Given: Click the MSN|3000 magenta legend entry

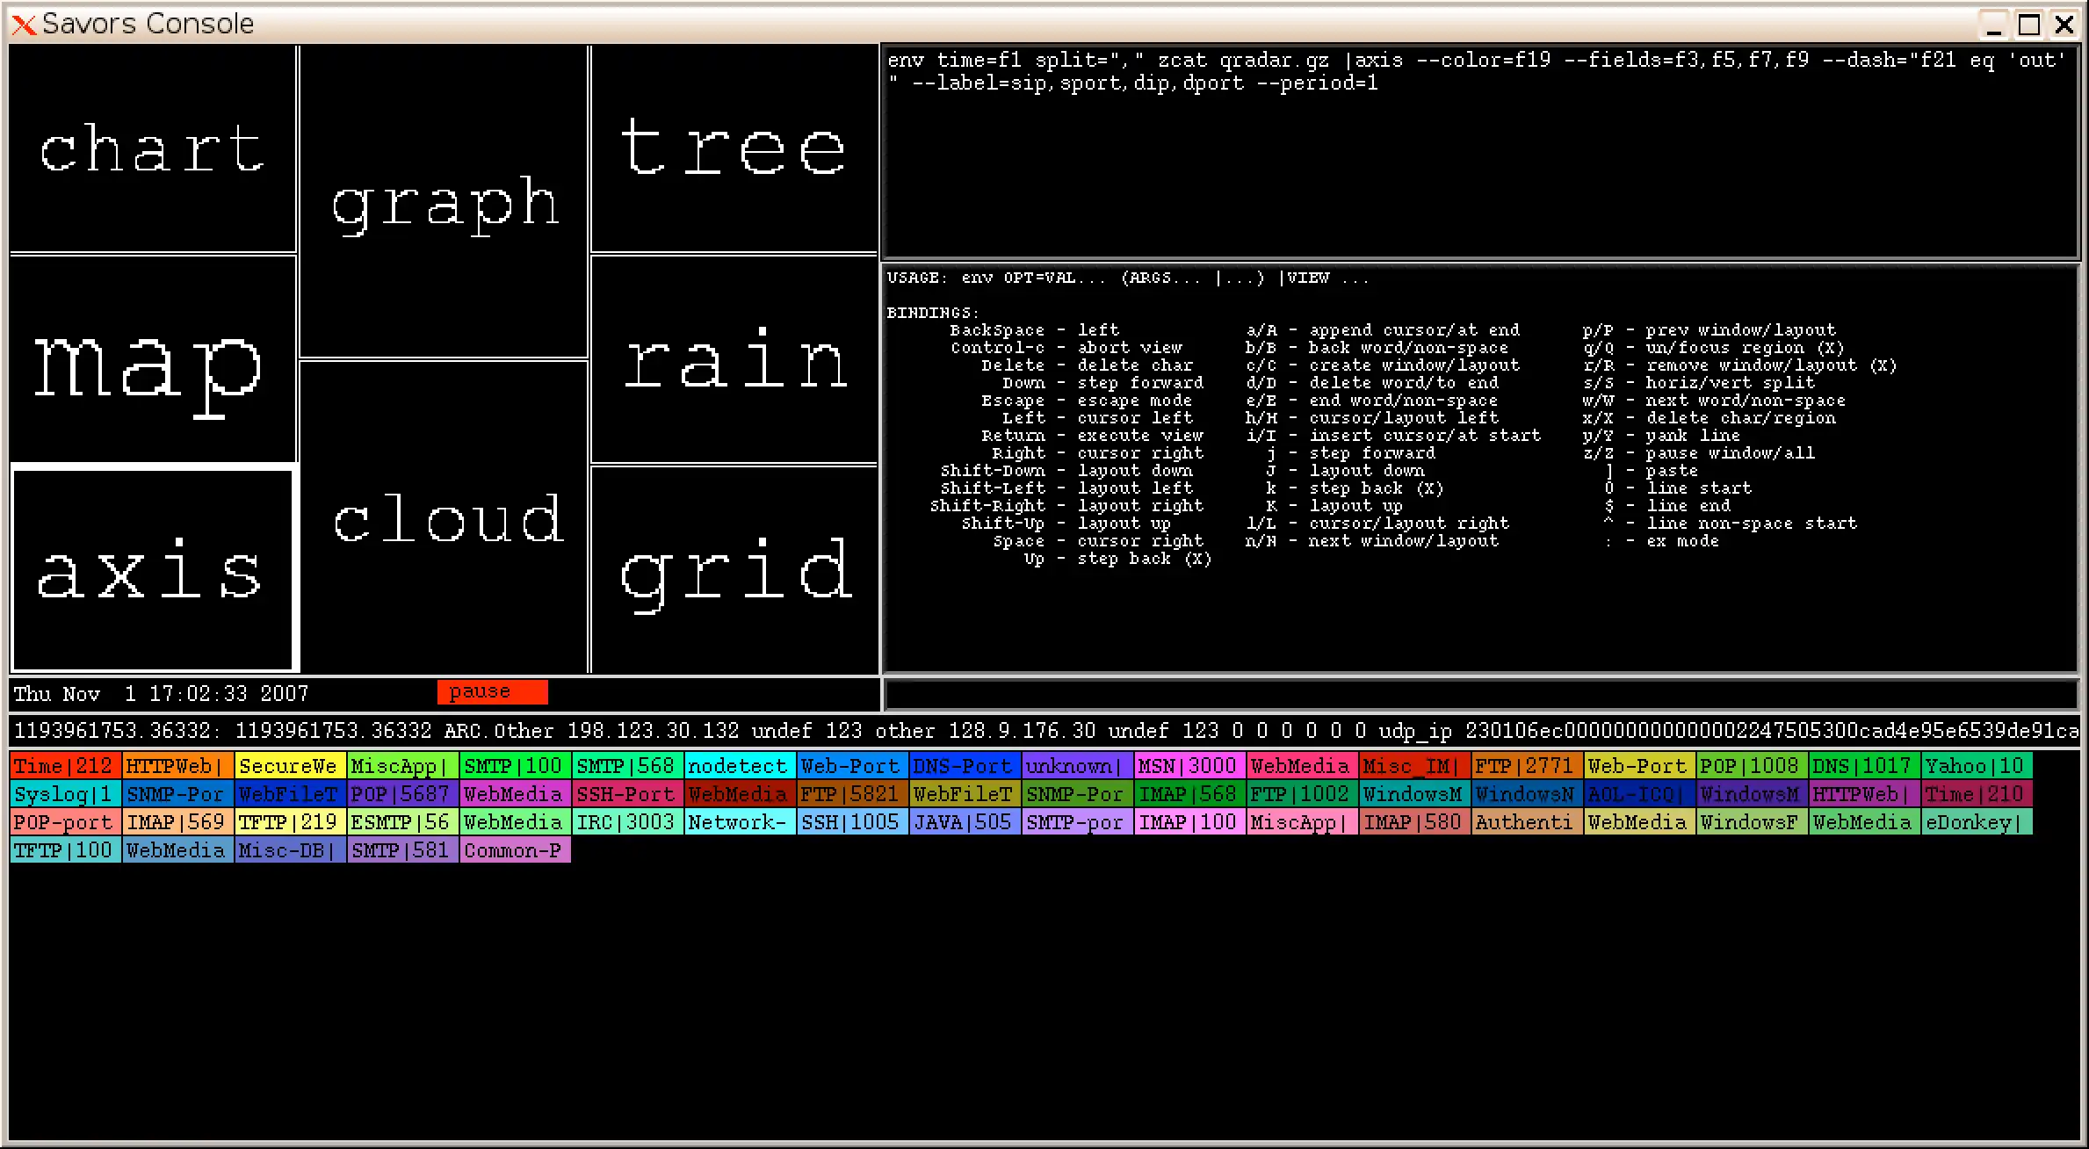Looking at the screenshot, I should (1189, 766).
